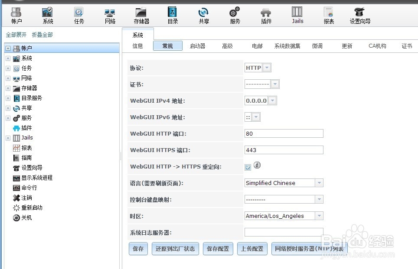Click the info icon beside HTTPS redirect checkbox
The height and width of the screenshot is (269, 418).
257,165
